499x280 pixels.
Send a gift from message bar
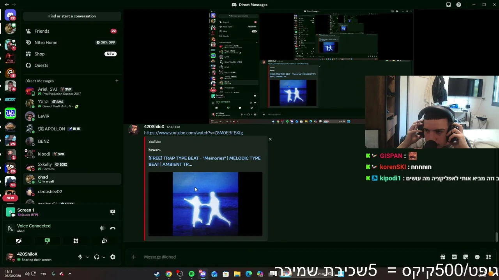click(x=443, y=257)
